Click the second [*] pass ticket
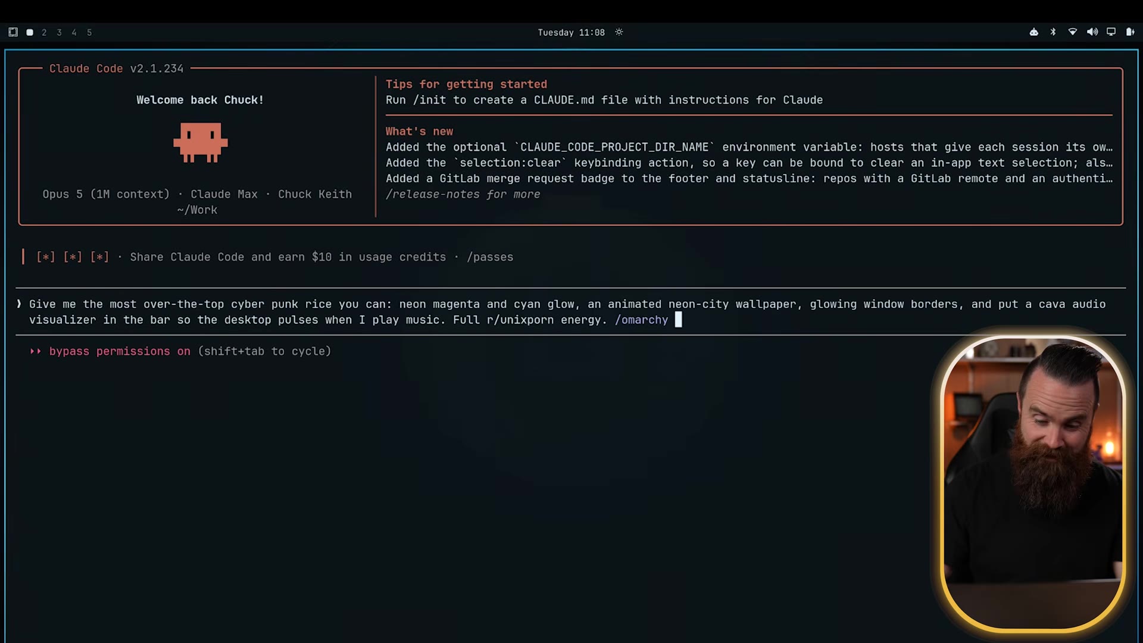Screen dimensions: 1143x643 73,257
